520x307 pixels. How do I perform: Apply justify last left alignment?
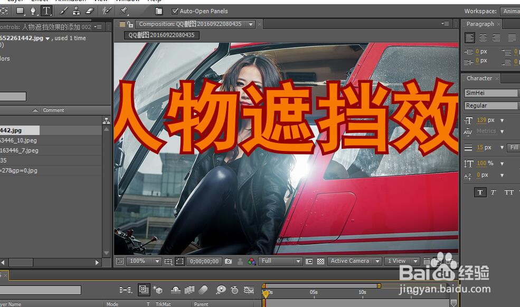(x=512, y=38)
